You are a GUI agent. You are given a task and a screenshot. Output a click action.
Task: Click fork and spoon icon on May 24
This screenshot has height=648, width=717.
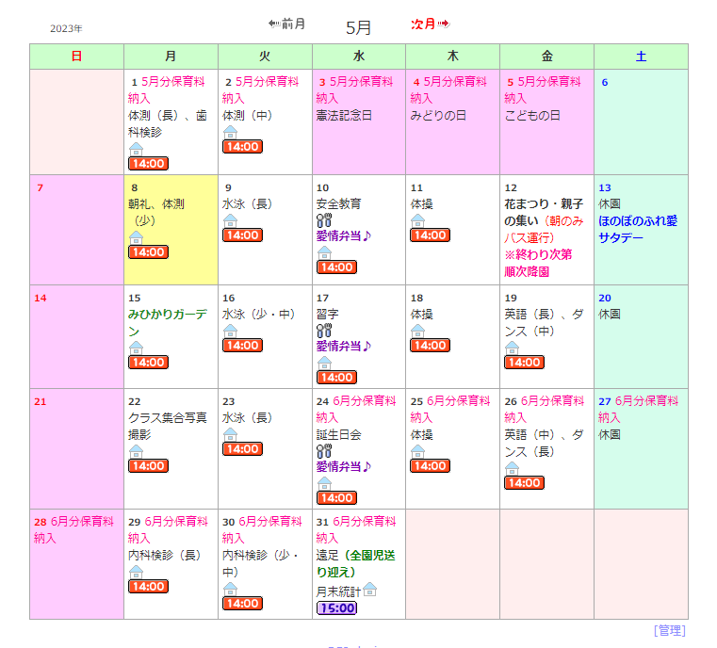pyautogui.click(x=324, y=451)
